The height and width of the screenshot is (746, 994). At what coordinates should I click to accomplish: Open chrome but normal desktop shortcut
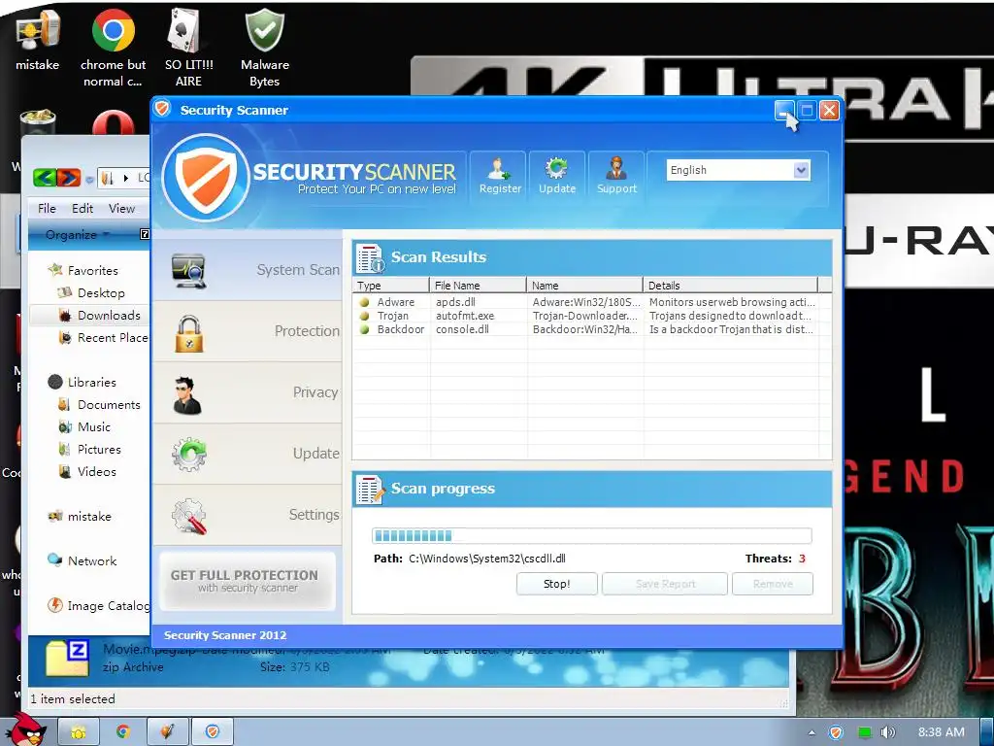[113, 48]
